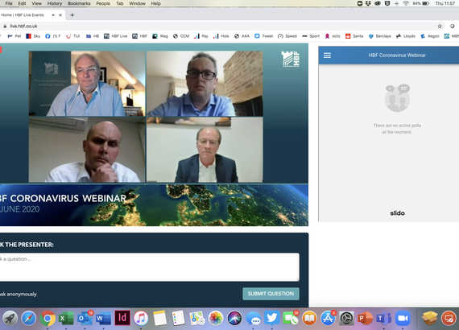Open the Edit menu

pos(22,3)
